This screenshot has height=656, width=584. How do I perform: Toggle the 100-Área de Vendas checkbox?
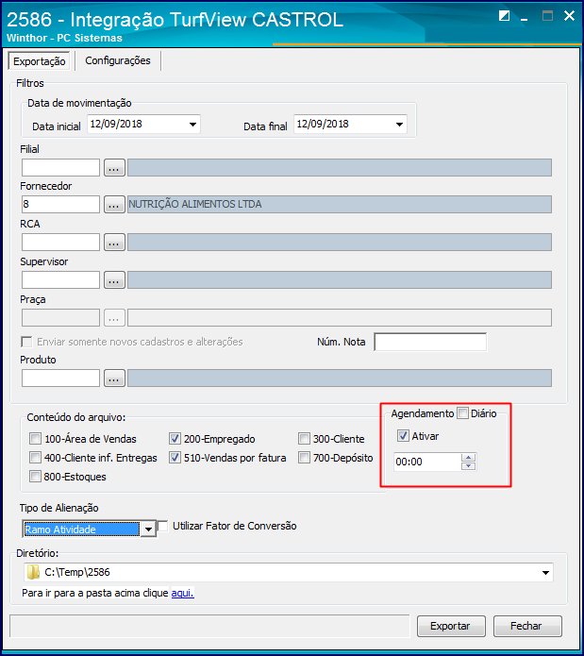(36, 439)
